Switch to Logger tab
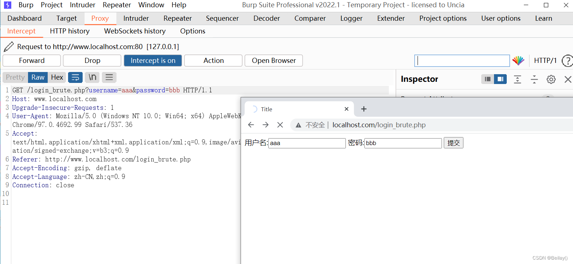573x264 pixels. (351, 19)
